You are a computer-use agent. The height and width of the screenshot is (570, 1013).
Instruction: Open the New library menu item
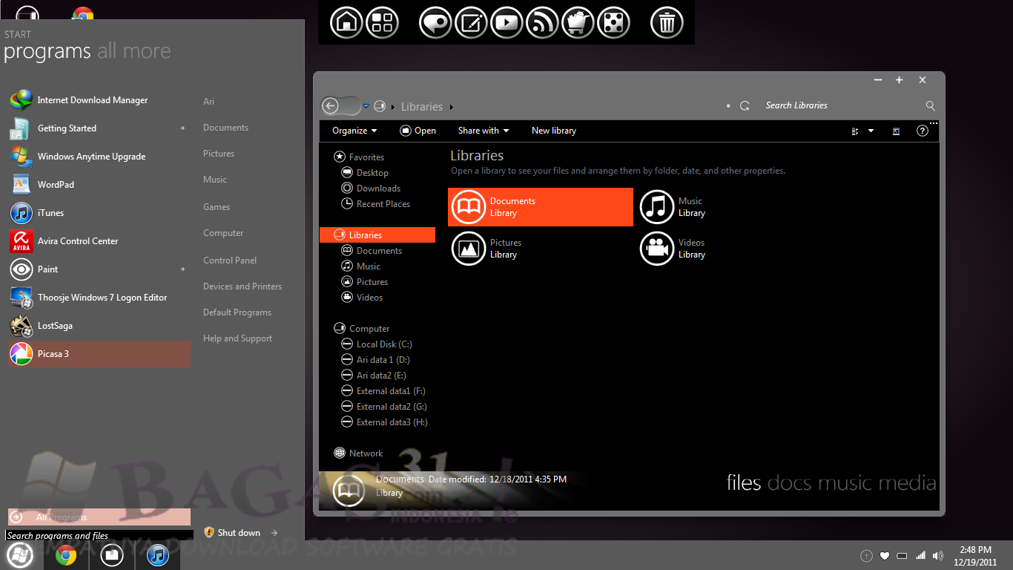tap(554, 130)
